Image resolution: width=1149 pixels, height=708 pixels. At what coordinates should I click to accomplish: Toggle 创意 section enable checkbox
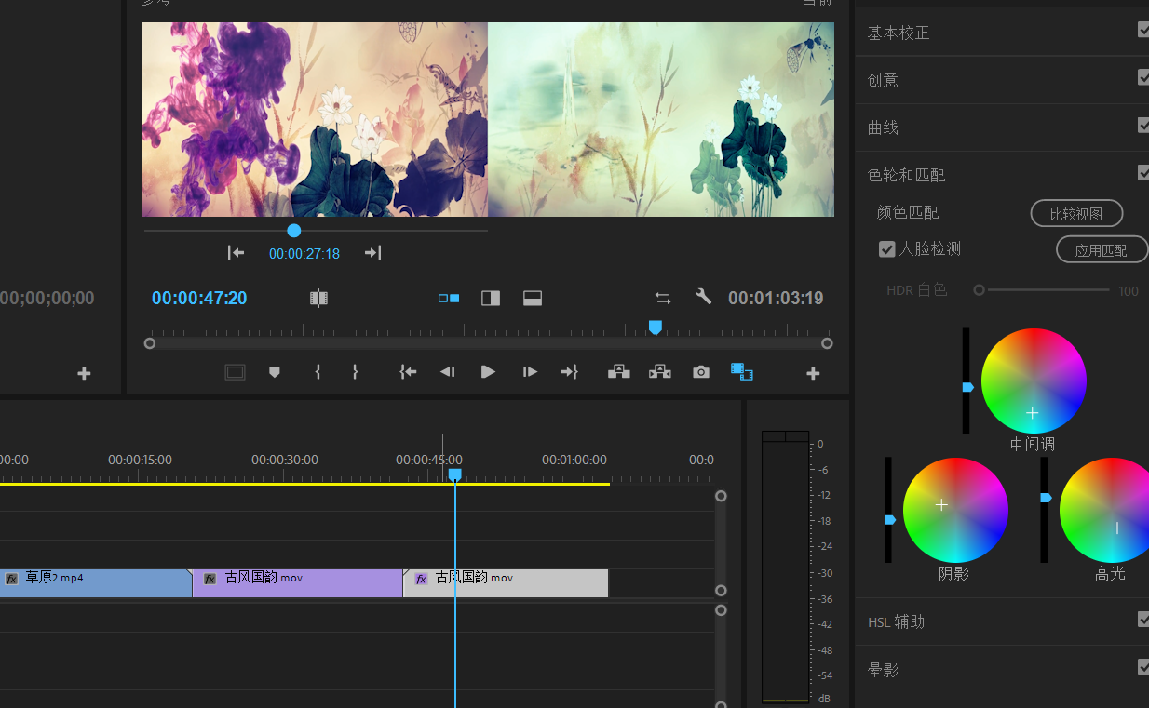point(1143,77)
